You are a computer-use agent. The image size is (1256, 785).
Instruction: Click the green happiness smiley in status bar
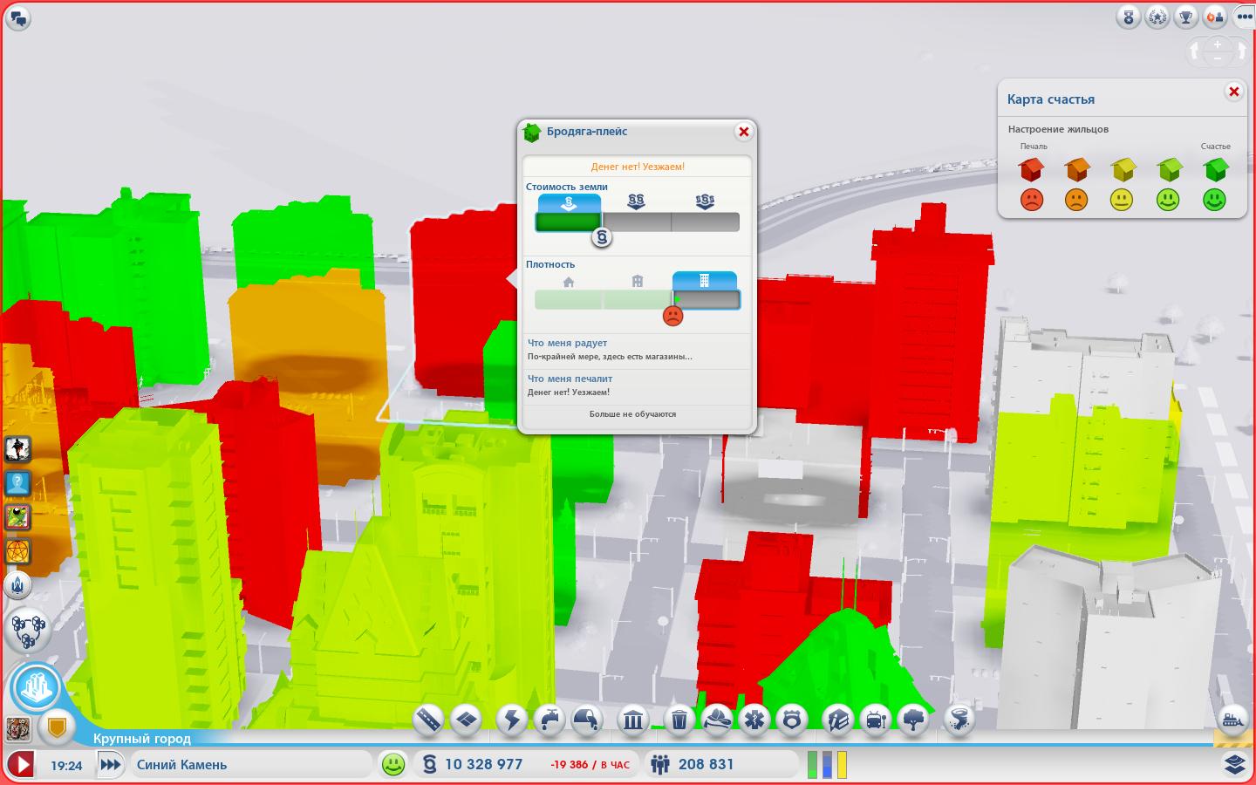pos(394,765)
